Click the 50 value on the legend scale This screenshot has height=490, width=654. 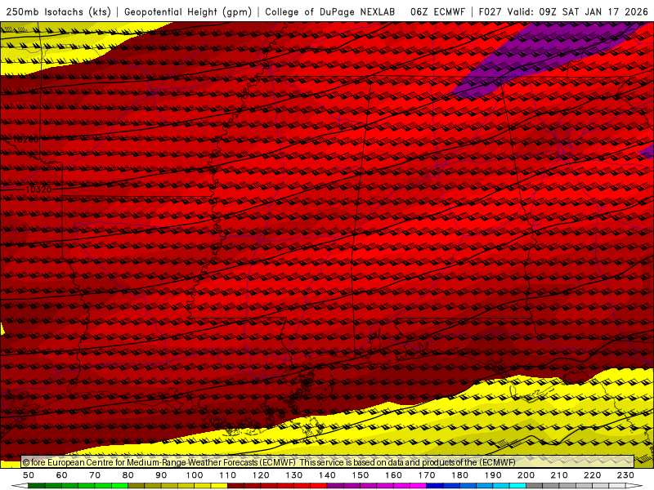(29, 475)
